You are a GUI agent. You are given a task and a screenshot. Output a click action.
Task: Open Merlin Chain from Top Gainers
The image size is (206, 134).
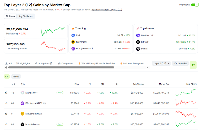point(148,35)
